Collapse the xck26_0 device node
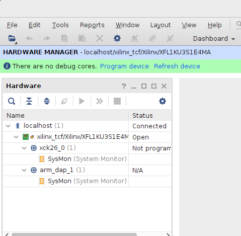 tap(24, 148)
